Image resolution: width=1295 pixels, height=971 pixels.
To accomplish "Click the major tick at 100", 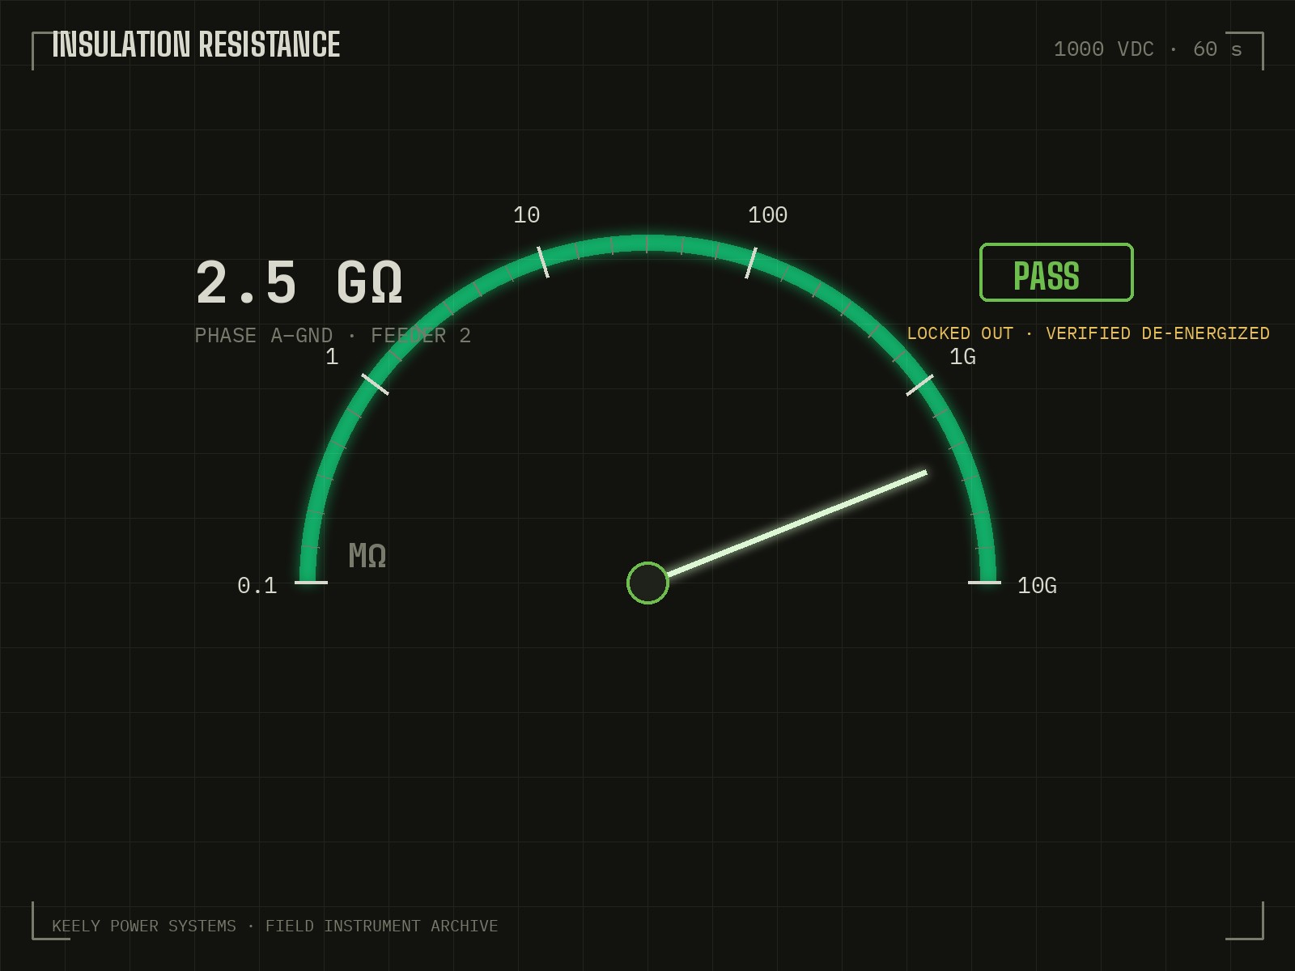I will coord(751,263).
